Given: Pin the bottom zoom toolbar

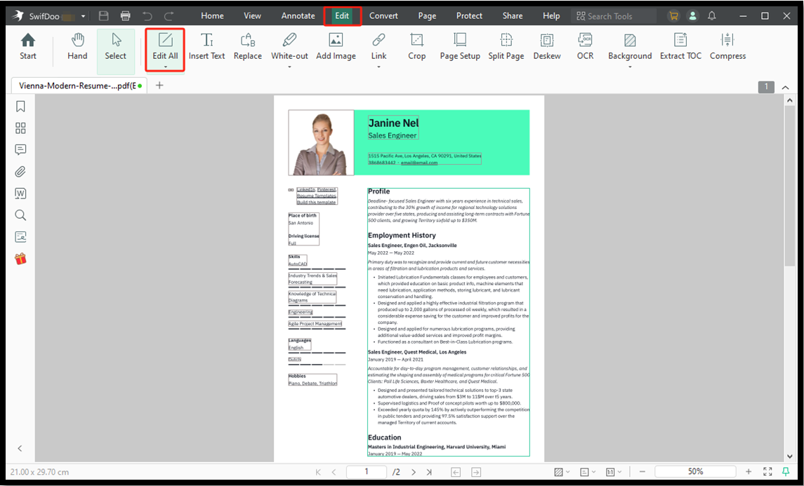Looking at the screenshot, I should [786, 471].
